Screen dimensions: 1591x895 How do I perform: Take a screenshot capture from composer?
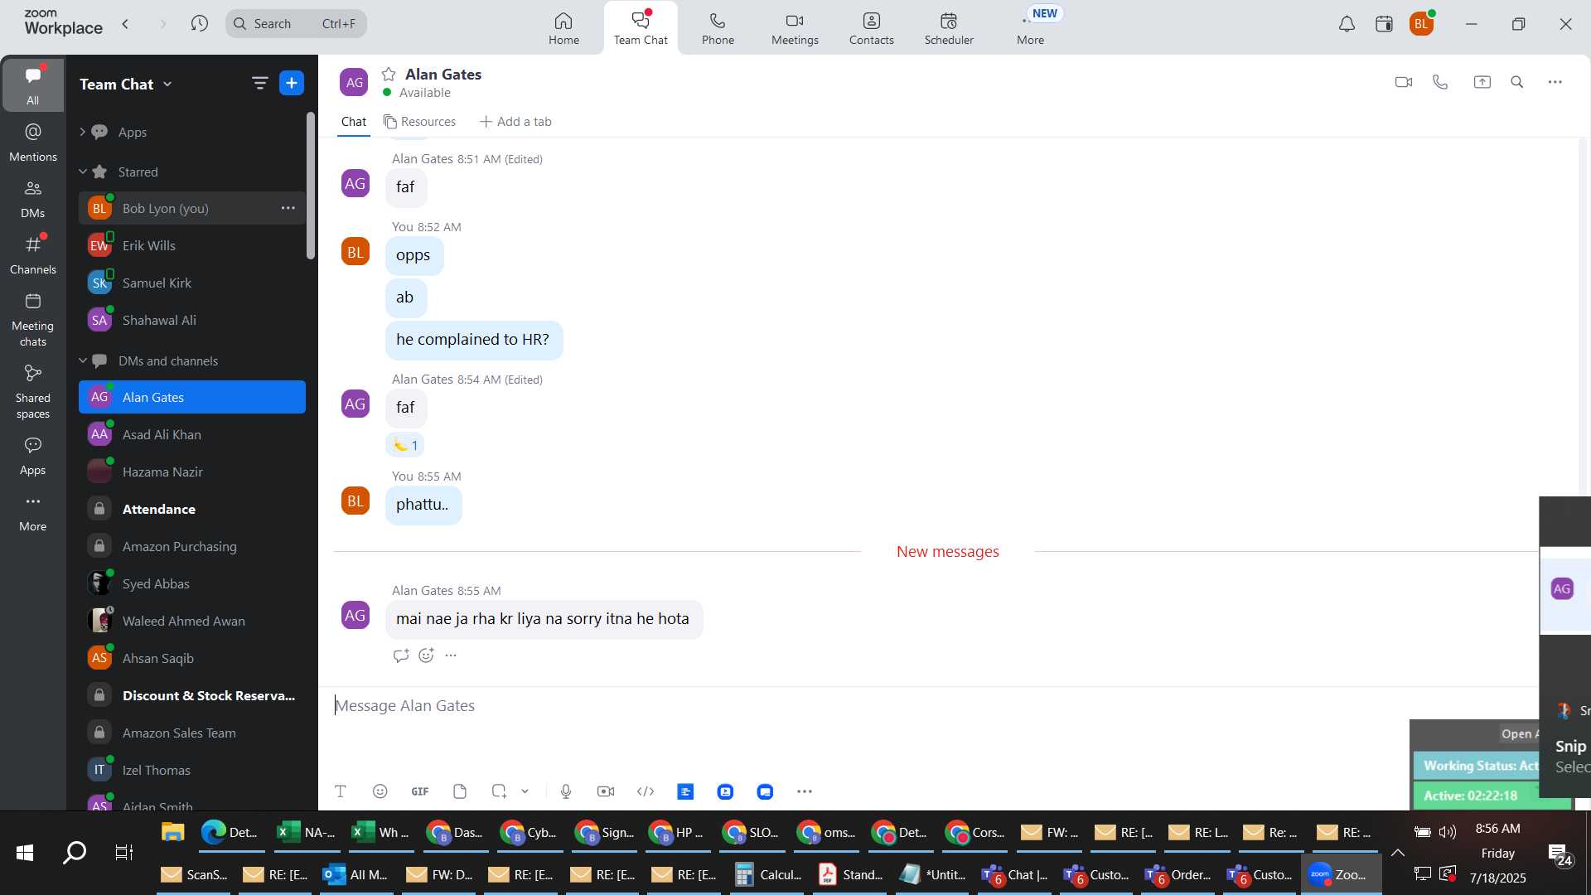[499, 791]
